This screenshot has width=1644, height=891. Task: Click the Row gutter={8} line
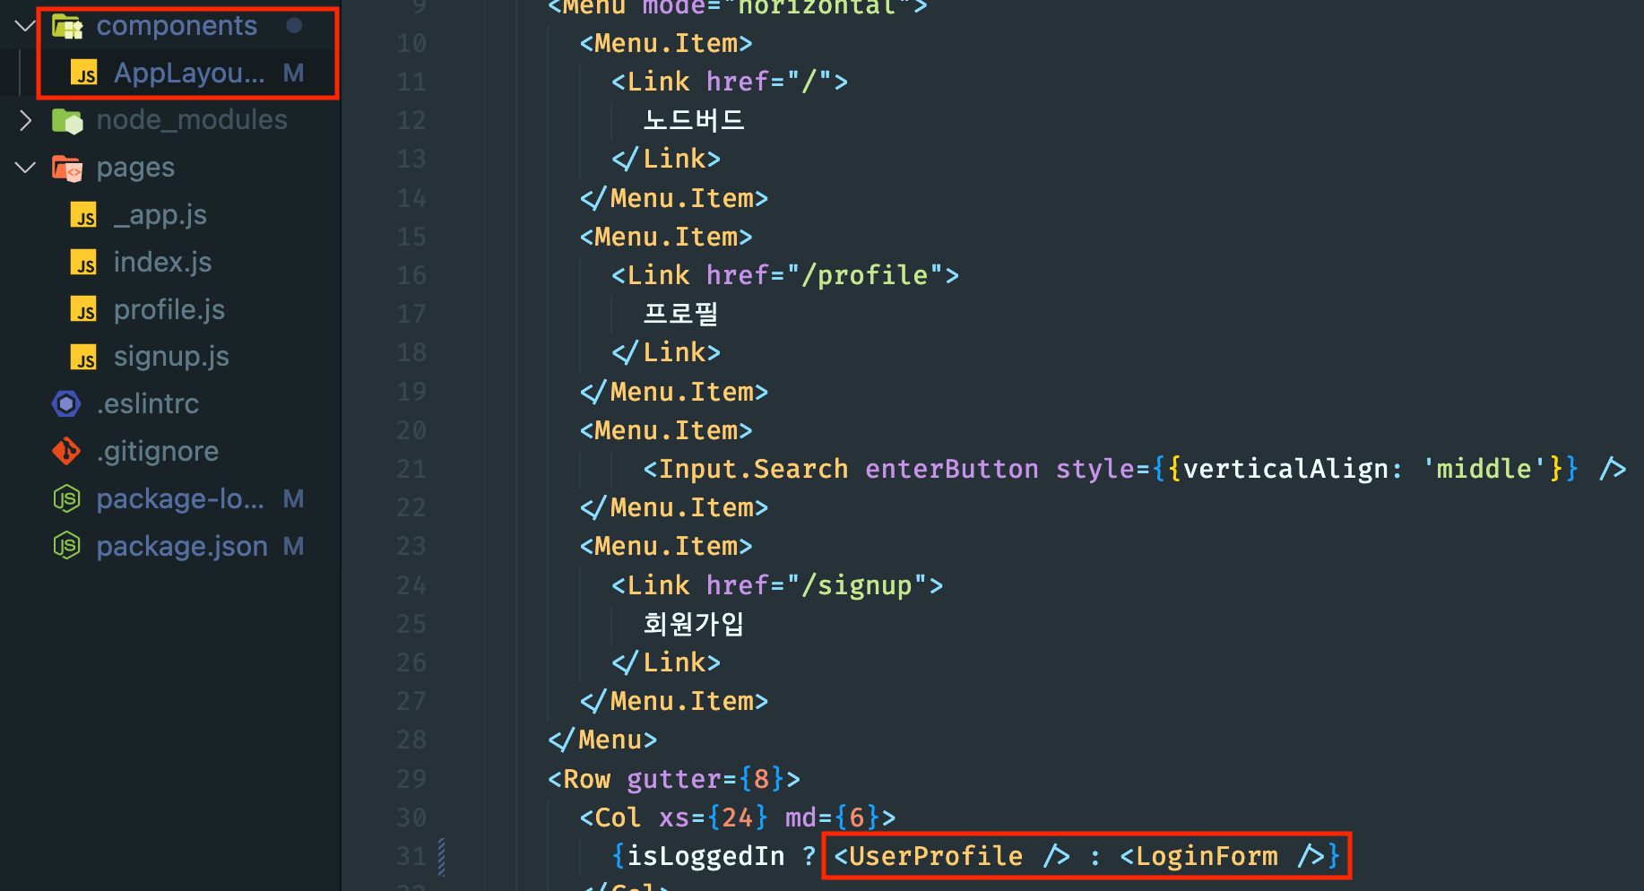click(674, 779)
